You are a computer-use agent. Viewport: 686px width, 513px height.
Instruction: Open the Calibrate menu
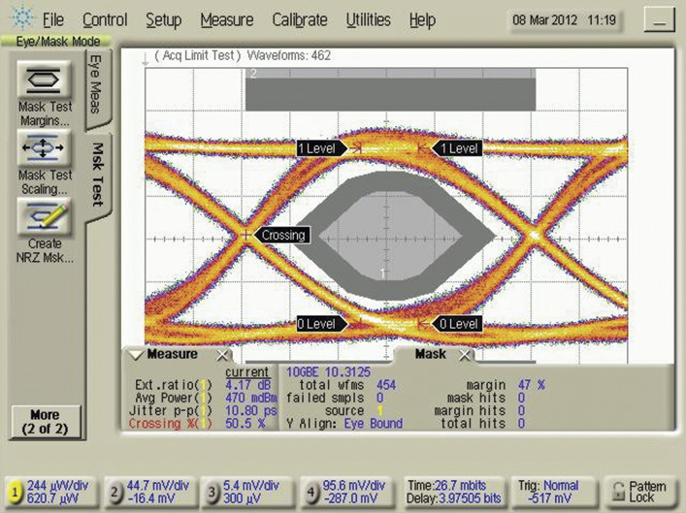(x=300, y=19)
